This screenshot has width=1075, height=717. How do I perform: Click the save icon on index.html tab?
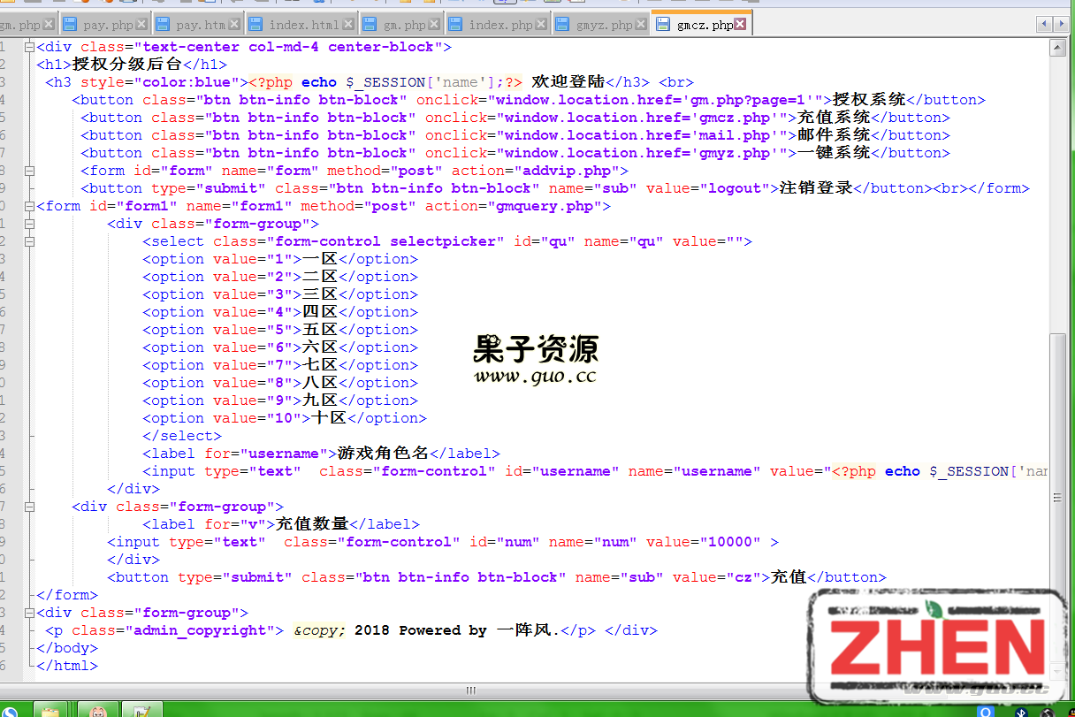[255, 25]
